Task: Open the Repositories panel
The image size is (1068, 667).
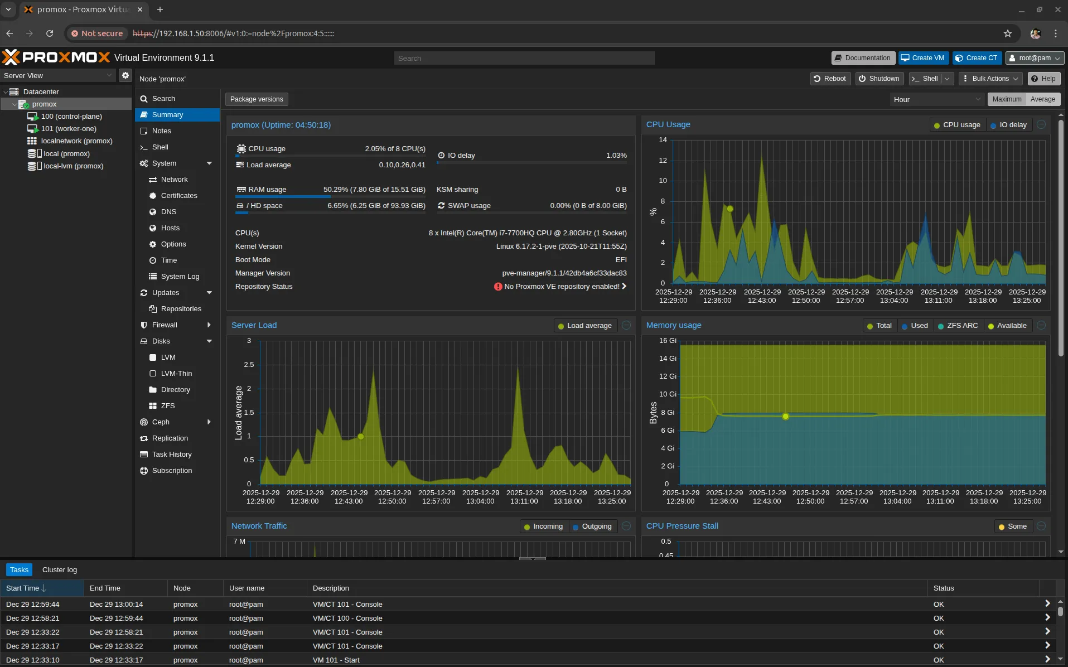Action: point(181,308)
